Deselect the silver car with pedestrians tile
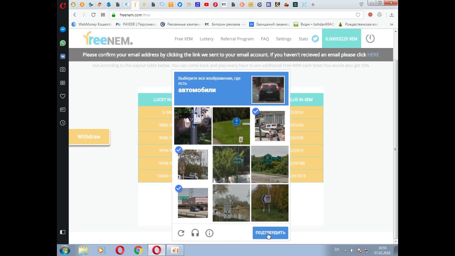 click(270, 126)
